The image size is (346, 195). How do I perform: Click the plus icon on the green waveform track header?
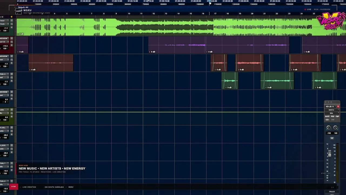pyautogui.click(x=12, y=27)
